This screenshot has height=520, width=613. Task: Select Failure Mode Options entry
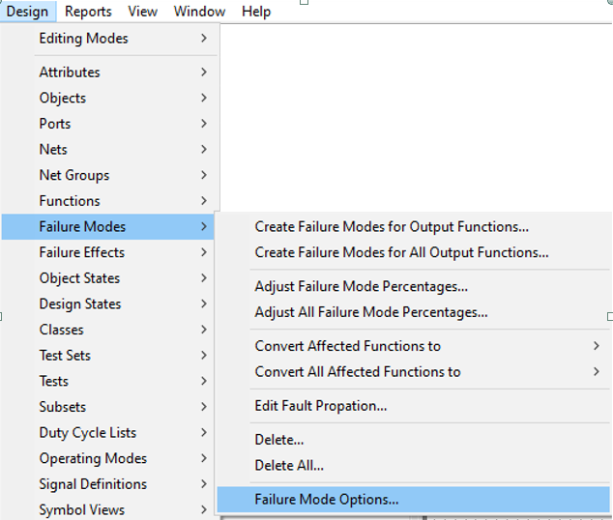[x=413, y=500]
